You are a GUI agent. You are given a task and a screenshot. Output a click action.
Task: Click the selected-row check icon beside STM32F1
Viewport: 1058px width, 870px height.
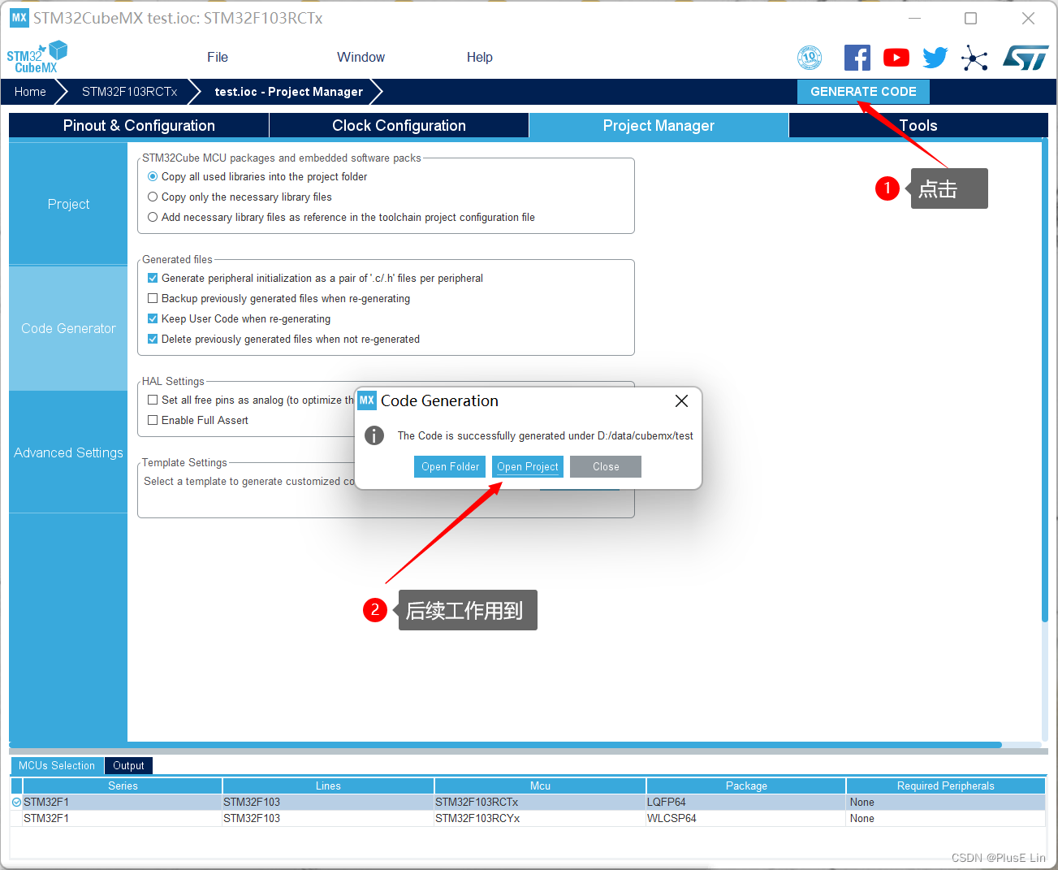(x=16, y=802)
